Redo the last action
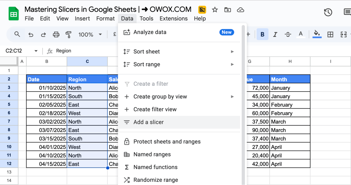Image resolution: width=351 pixels, height=185 pixels. coord(43,35)
